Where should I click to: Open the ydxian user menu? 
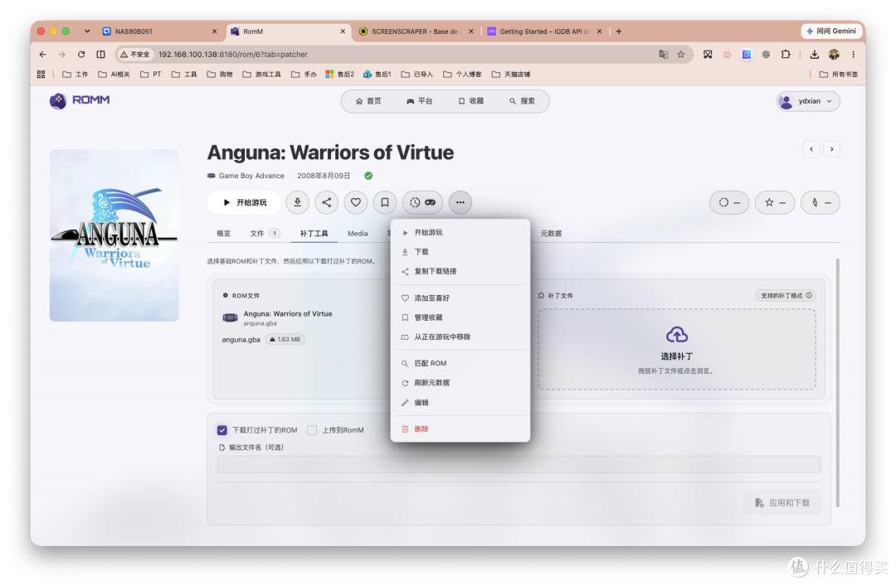(x=808, y=101)
